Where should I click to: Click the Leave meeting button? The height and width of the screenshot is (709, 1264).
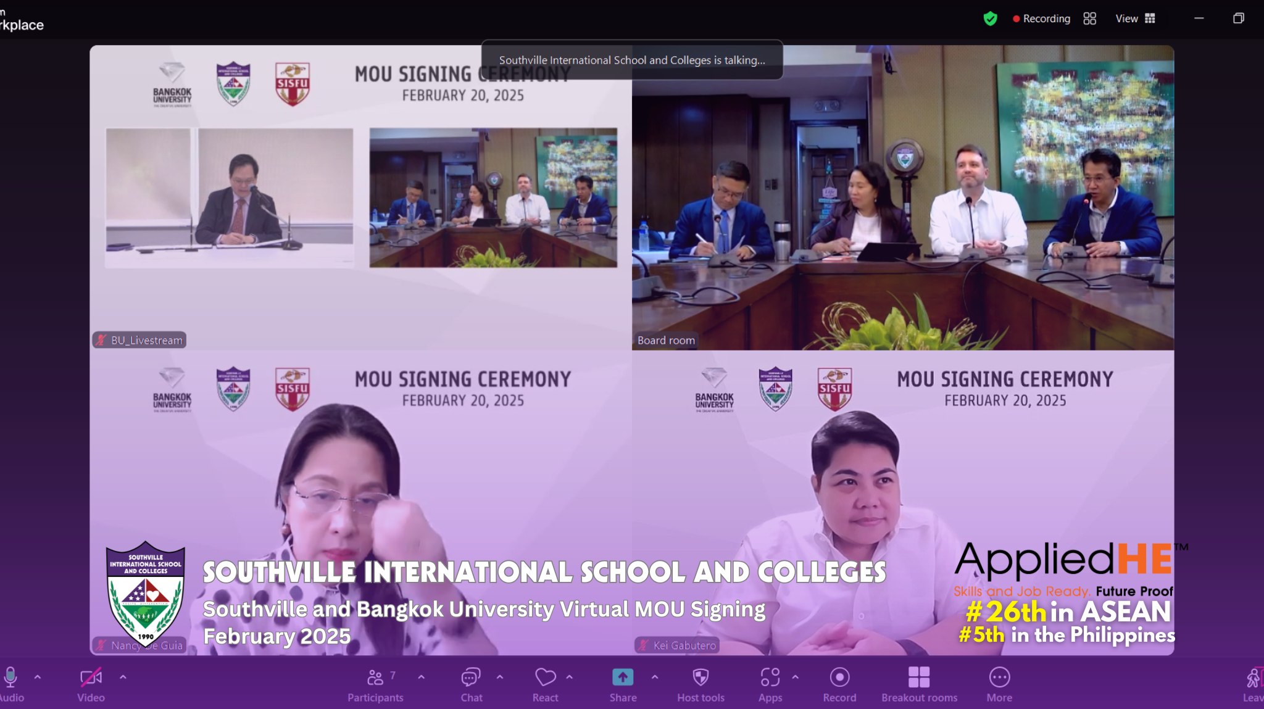coord(1253,684)
